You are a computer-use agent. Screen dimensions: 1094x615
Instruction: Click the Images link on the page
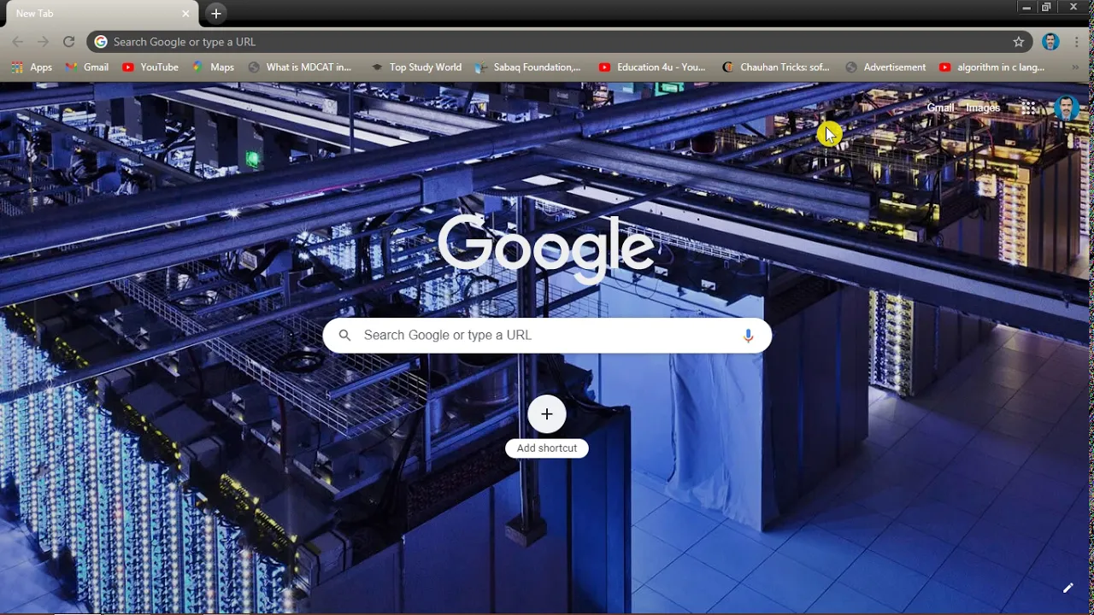(x=983, y=108)
